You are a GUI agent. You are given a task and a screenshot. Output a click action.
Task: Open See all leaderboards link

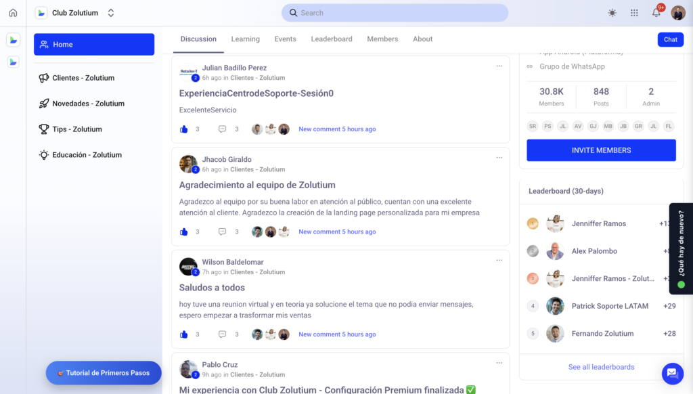[601, 367]
